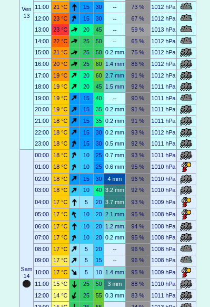Click the rain icon in the 02:00 row
This screenshot has height=307, width=210.
click(186, 179)
